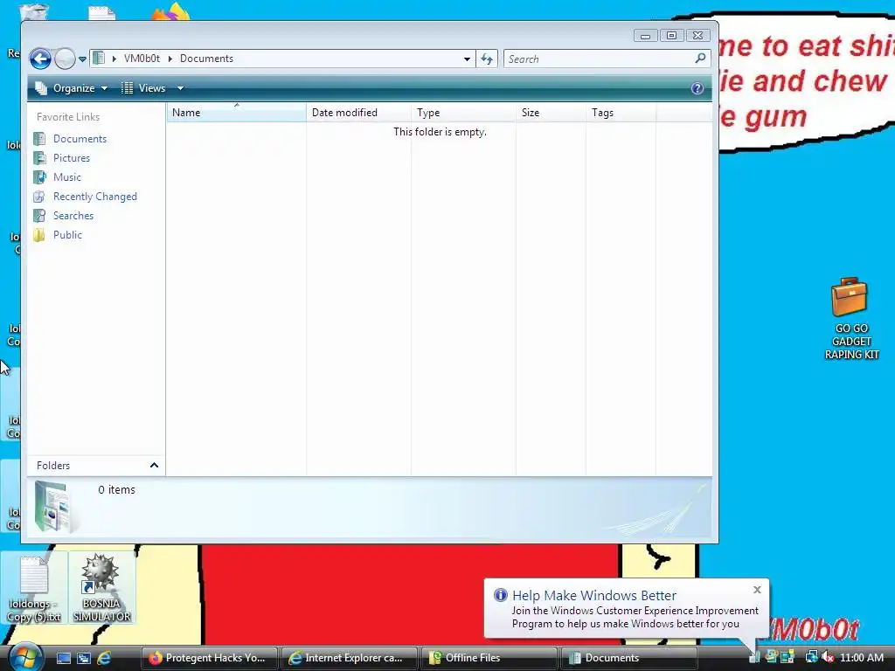Viewport: 895px width, 671px height.
Task: Click the network tray icon
Action: click(x=811, y=657)
